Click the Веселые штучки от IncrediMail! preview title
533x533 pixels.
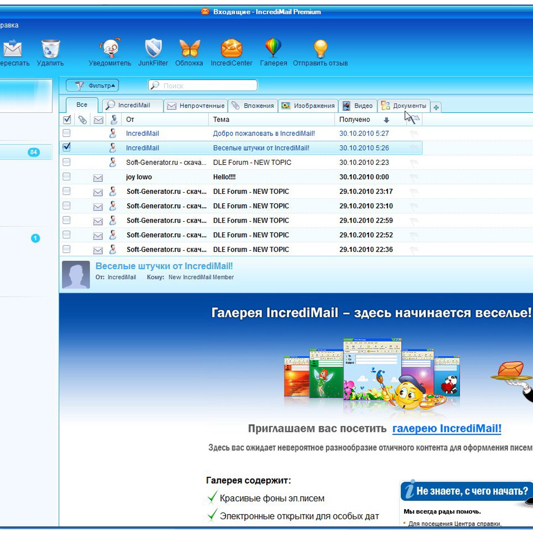[x=164, y=266]
